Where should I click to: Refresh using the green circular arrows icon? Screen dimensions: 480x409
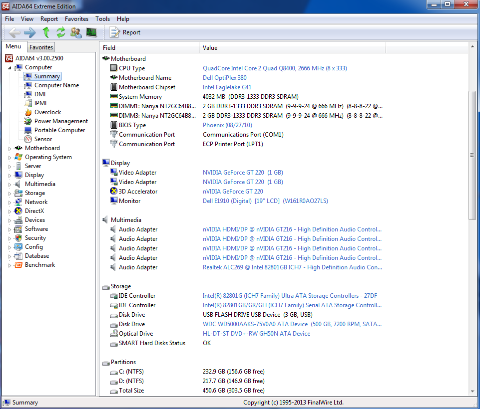pyautogui.click(x=60, y=32)
